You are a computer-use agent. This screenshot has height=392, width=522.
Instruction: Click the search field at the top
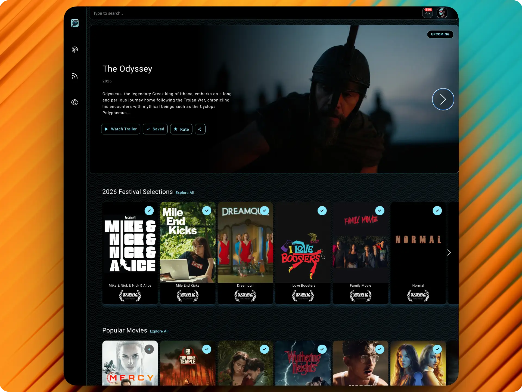(x=190, y=13)
